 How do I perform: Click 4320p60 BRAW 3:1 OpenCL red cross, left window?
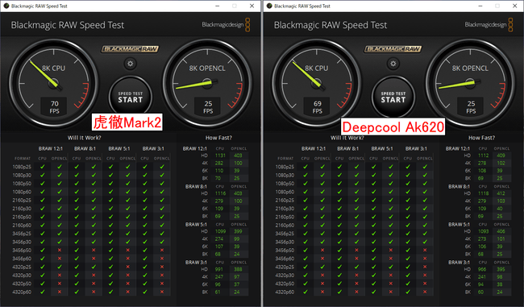[162, 292]
